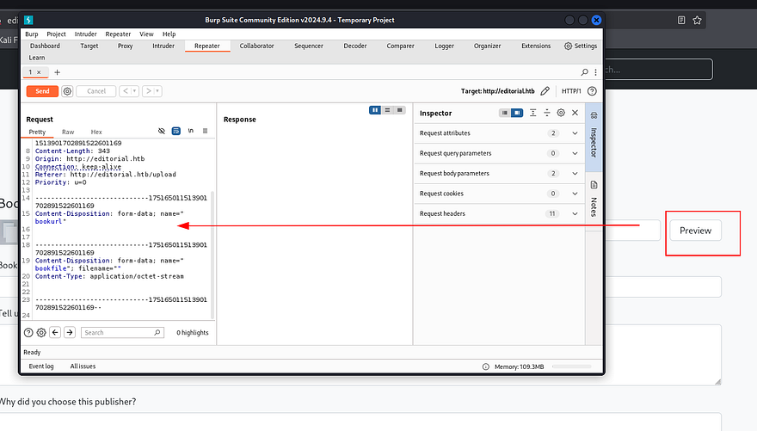Open the View menu
757x431 pixels.
click(146, 34)
